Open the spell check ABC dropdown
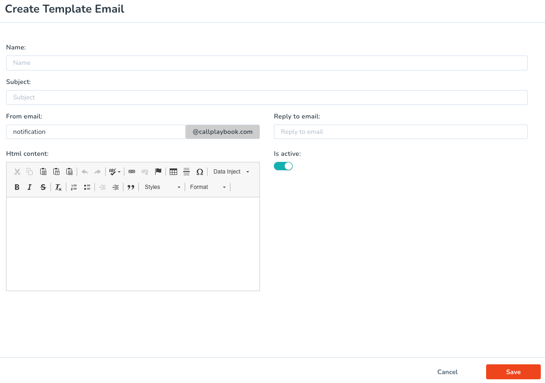The image size is (545, 383). [x=115, y=172]
